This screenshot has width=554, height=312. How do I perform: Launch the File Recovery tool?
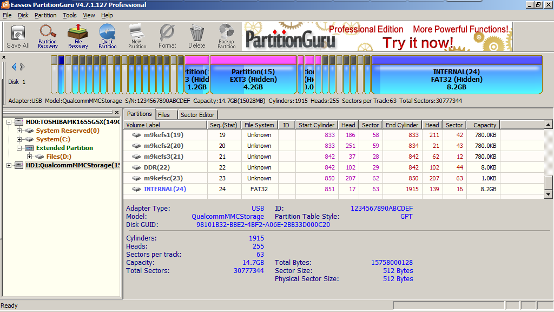78,36
